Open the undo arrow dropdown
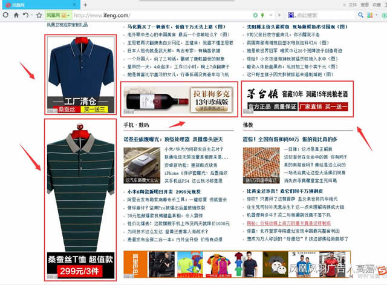This screenshot has width=387, height=285. point(31,15)
